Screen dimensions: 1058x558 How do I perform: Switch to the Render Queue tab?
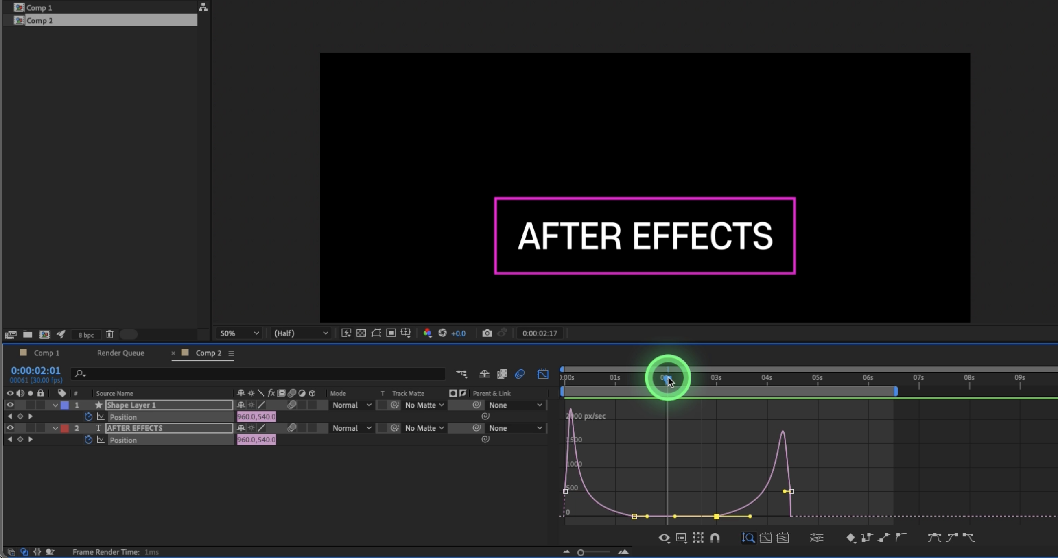[120, 353]
